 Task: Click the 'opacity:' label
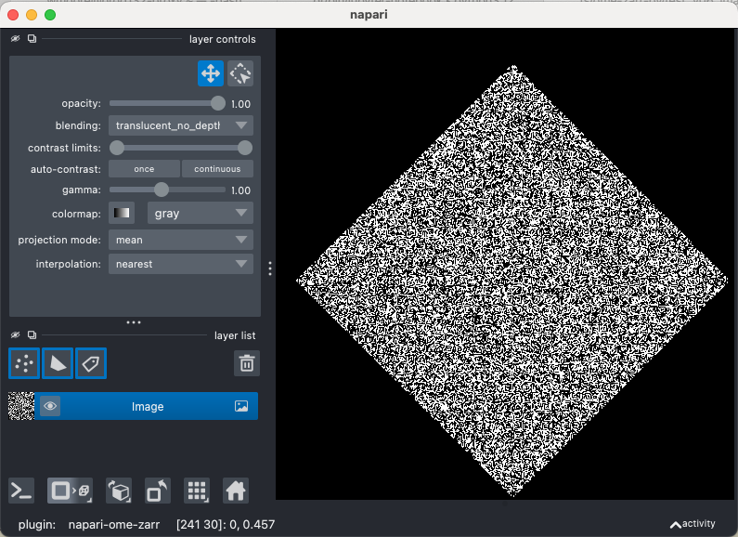81,104
